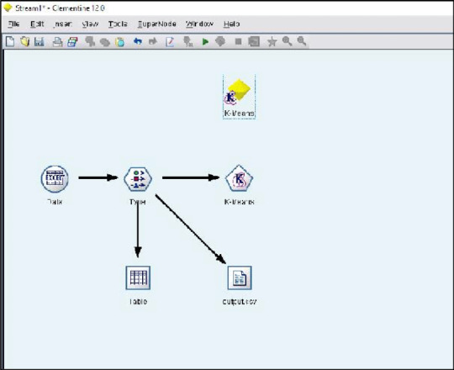The width and height of the screenshot is (454, 370).
Task: Create a new stream with the blank page icon
Action: [x=10, y=42]
